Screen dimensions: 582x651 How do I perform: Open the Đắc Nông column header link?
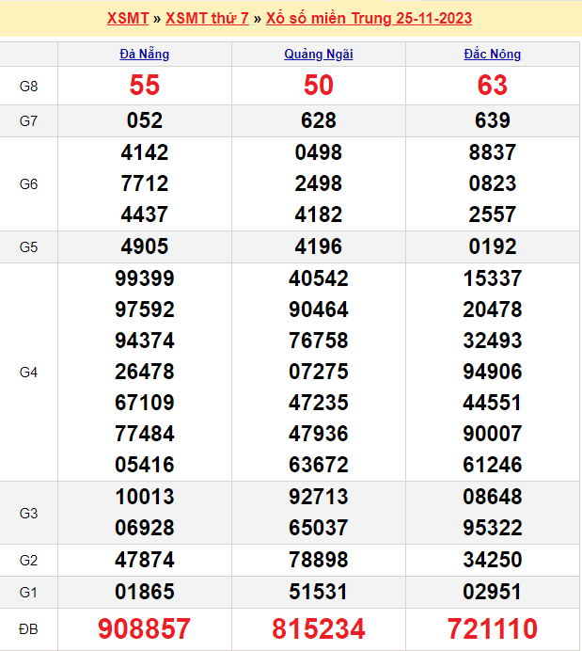pos(493,55)
